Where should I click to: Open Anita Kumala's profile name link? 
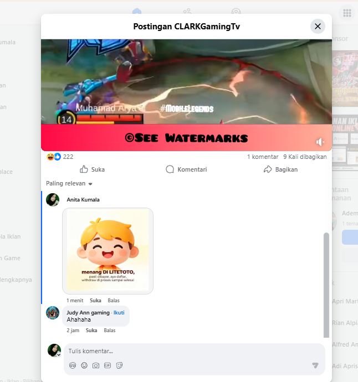coord(83,200)
